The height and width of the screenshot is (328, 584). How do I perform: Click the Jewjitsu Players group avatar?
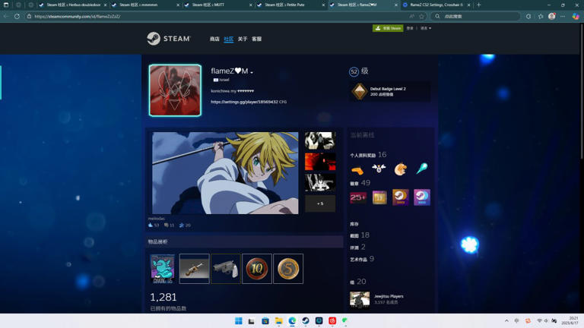tap(360, 299)
